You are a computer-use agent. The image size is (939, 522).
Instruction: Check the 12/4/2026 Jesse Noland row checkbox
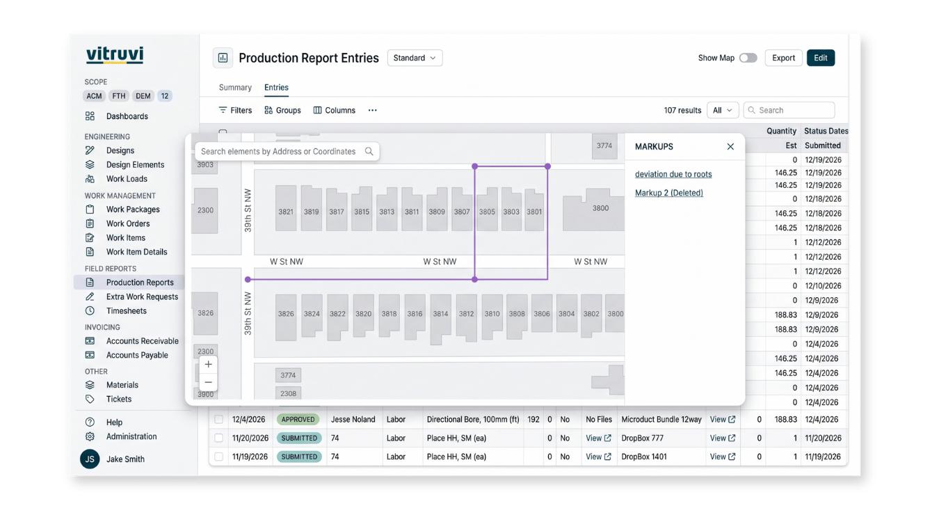218,420
